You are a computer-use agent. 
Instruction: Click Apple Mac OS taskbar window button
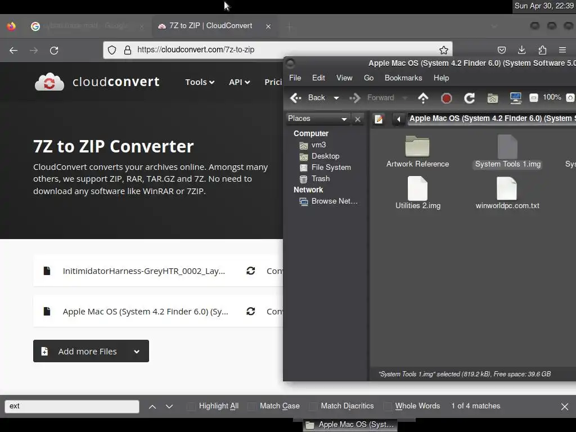351,425
